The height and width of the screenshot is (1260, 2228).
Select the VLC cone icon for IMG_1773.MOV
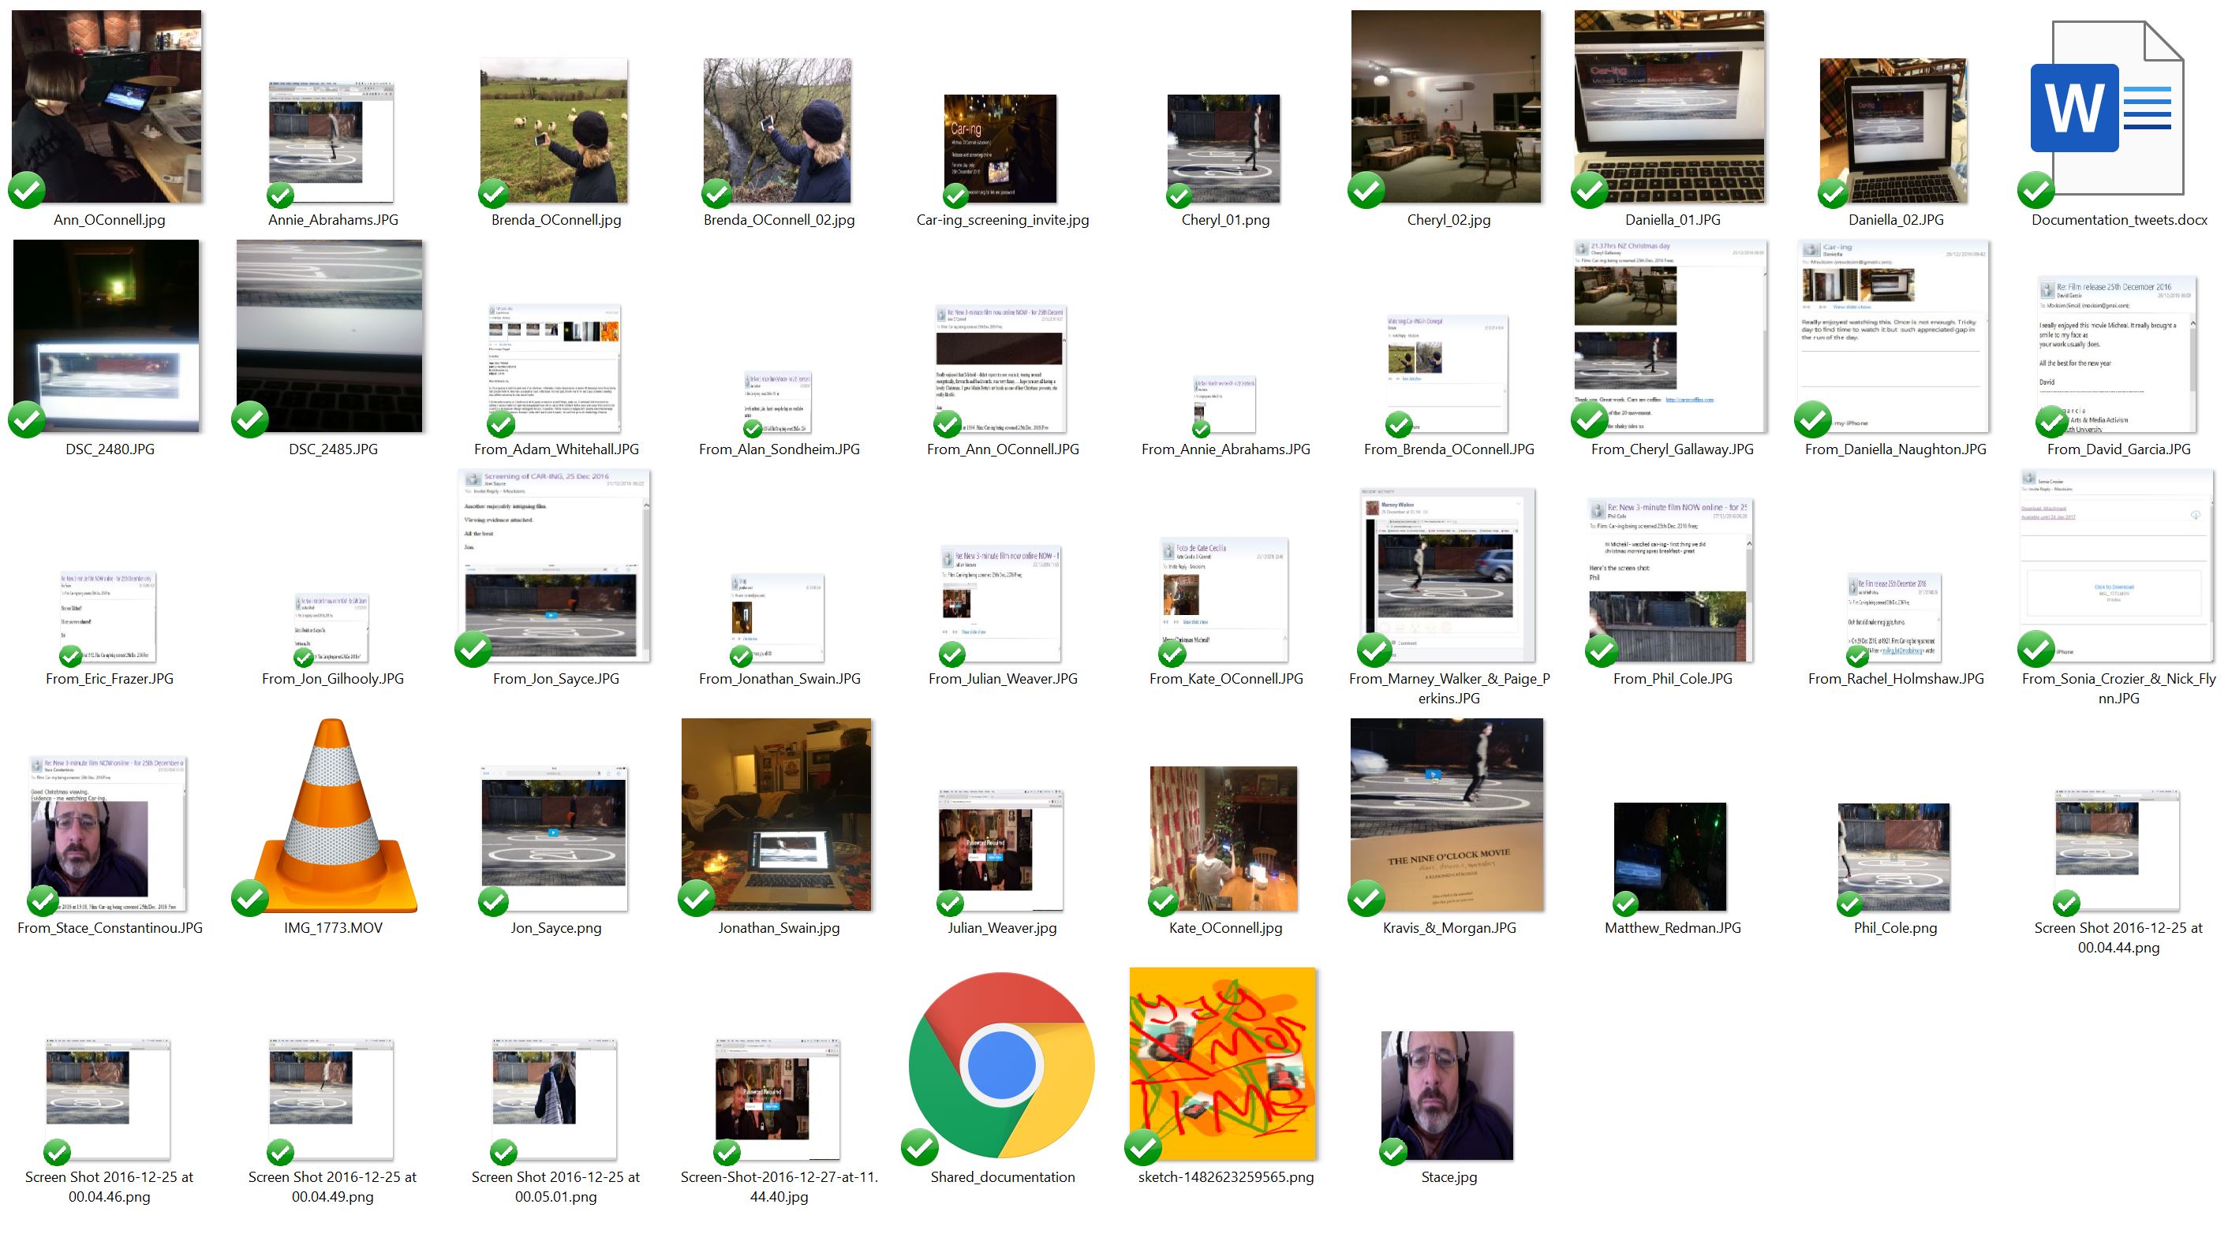(x=332, y=815)
